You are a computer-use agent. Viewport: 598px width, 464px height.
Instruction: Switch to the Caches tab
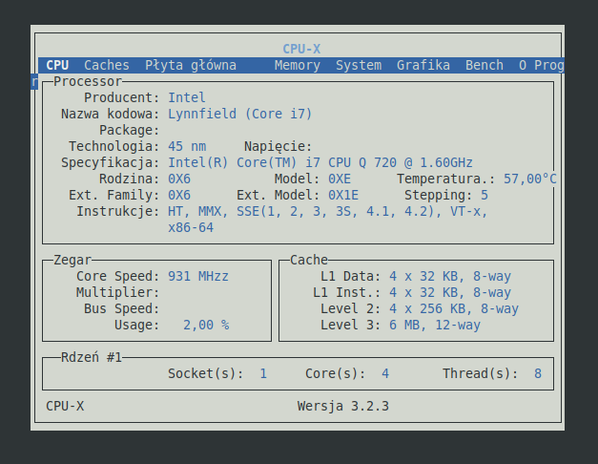(107, 65)
